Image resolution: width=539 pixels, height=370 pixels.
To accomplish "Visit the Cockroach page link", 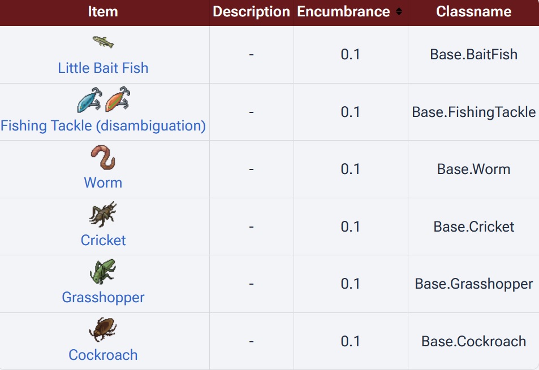I will pyautogui.click(x=103, y=355).
